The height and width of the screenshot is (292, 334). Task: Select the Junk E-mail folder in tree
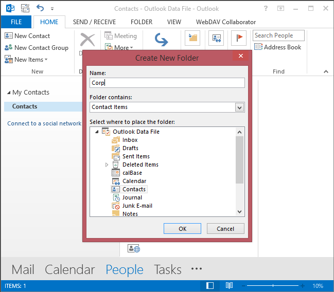point(137,206)
